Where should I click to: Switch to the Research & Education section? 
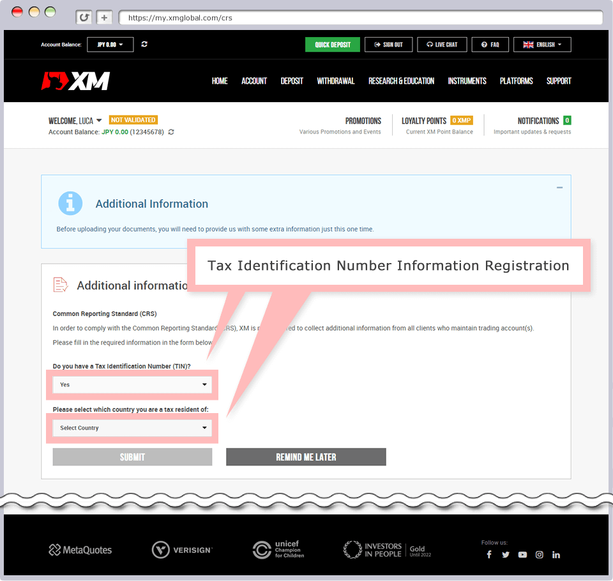point(401,81)
